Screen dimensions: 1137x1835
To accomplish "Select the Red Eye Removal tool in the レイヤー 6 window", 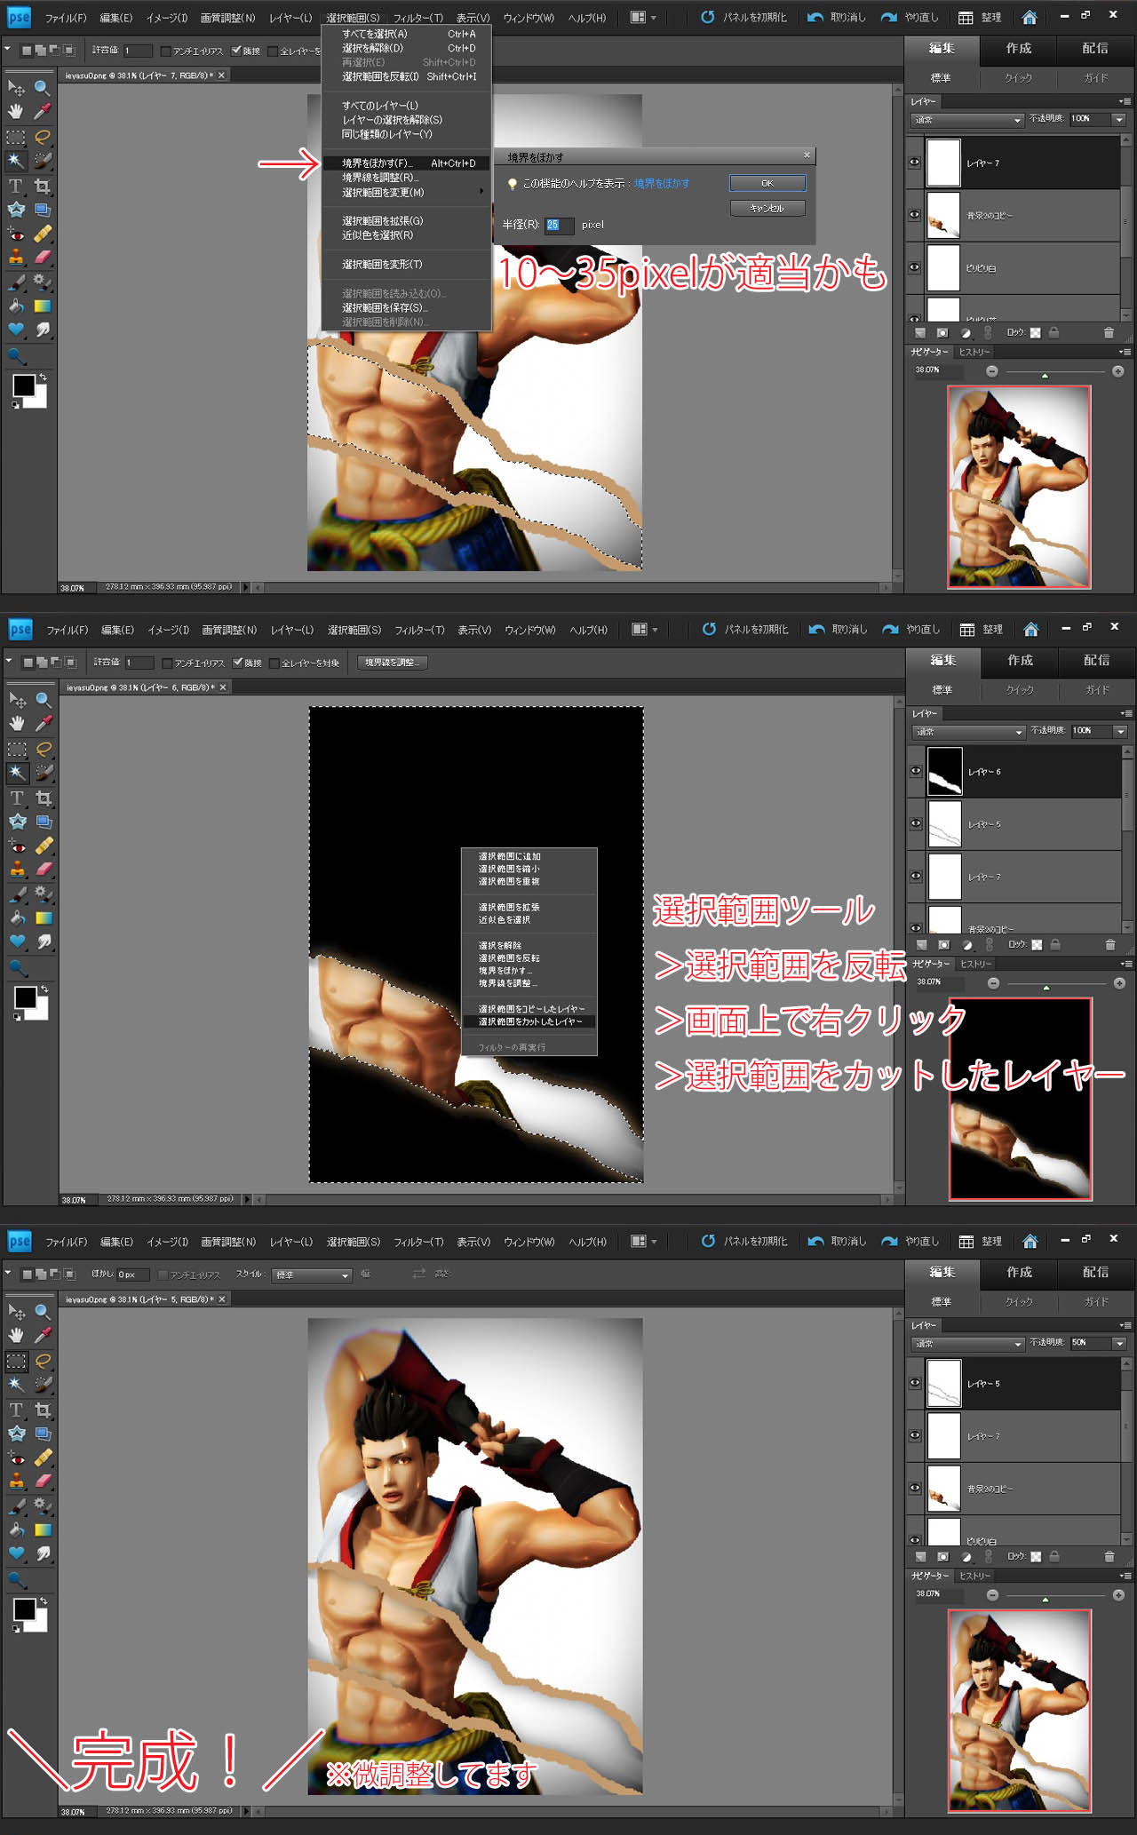I will tap(17, 846).
